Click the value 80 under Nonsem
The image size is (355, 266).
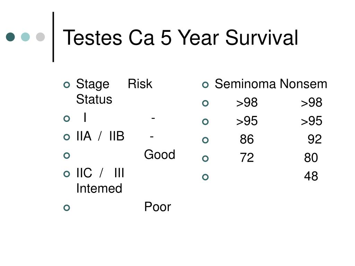pos(311,158)
